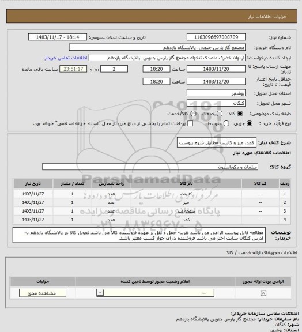Select the صفحه میز item row
Screen dimensions: 302x332
[x=152, y=211]
